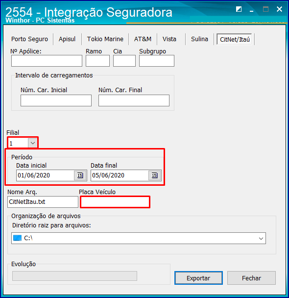Go to the Vista tab

[169, 39]
